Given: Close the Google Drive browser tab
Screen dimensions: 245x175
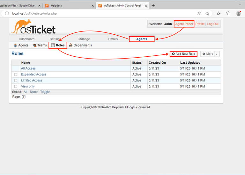Looking at the screenshot, I should (39, 6).
